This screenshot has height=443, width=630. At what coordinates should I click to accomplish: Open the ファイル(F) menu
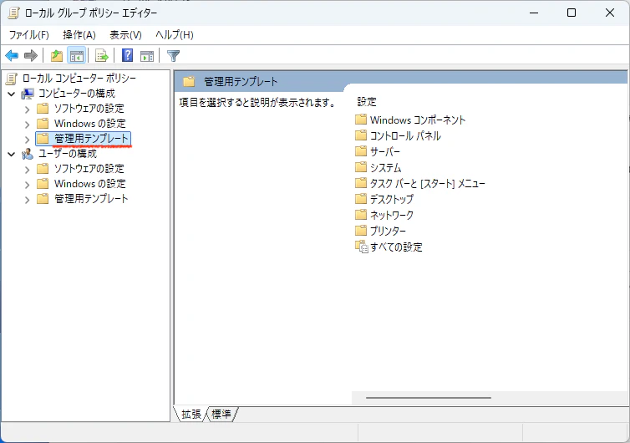pos(29,35)
